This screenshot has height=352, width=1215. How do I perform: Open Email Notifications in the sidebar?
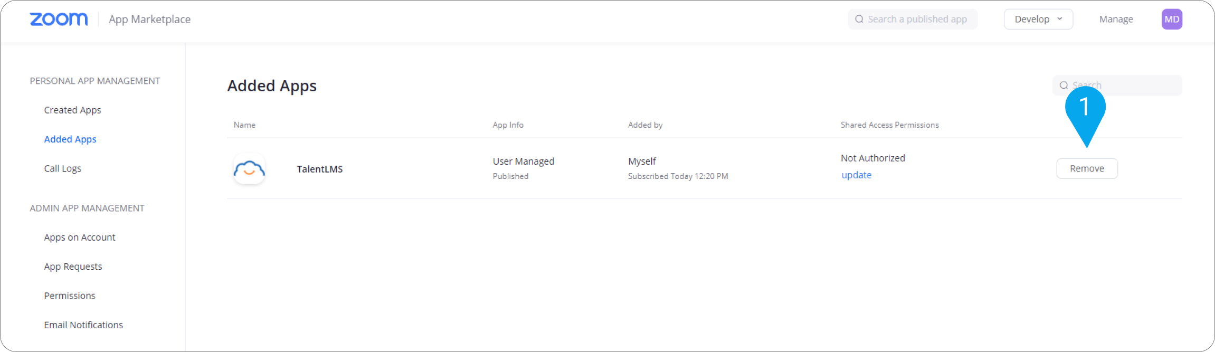point(83,325)
